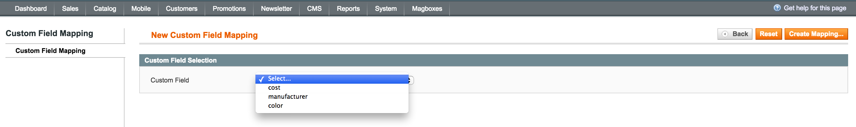The height and width of the screenshot is (127, 856).
Task: Open the Newsletter menu
Action: point(276,9)
